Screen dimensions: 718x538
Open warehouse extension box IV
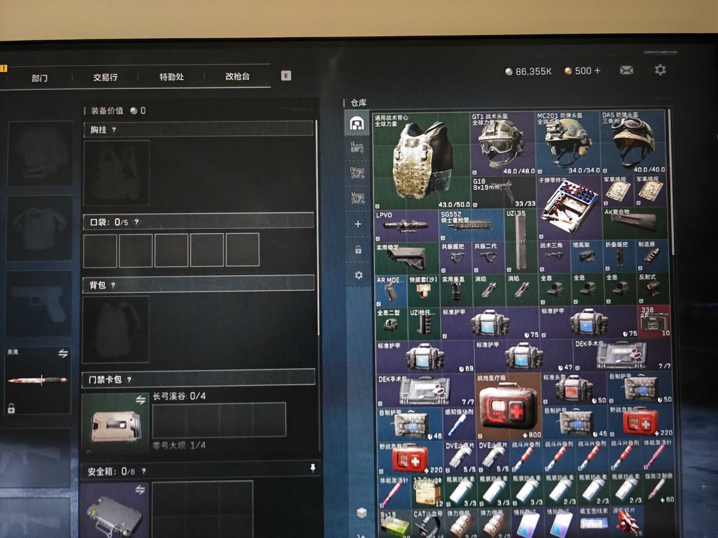click(357, 173)
